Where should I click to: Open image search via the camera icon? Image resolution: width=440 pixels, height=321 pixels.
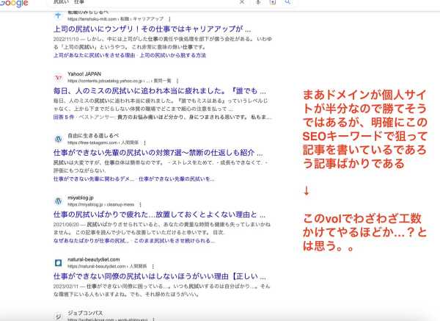click(x=273, y=2)
